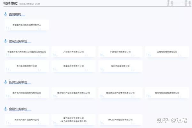Click the 招聘单位 page title
Screen dimensions: 192x128
(11, 4)
